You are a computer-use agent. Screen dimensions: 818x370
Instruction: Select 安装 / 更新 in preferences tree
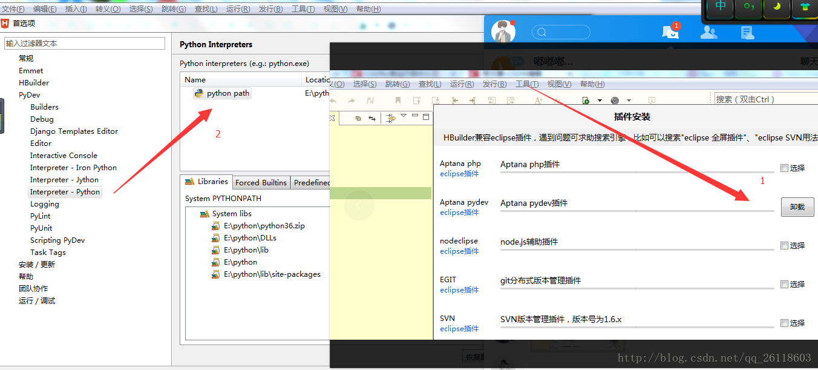coord(37,265)
